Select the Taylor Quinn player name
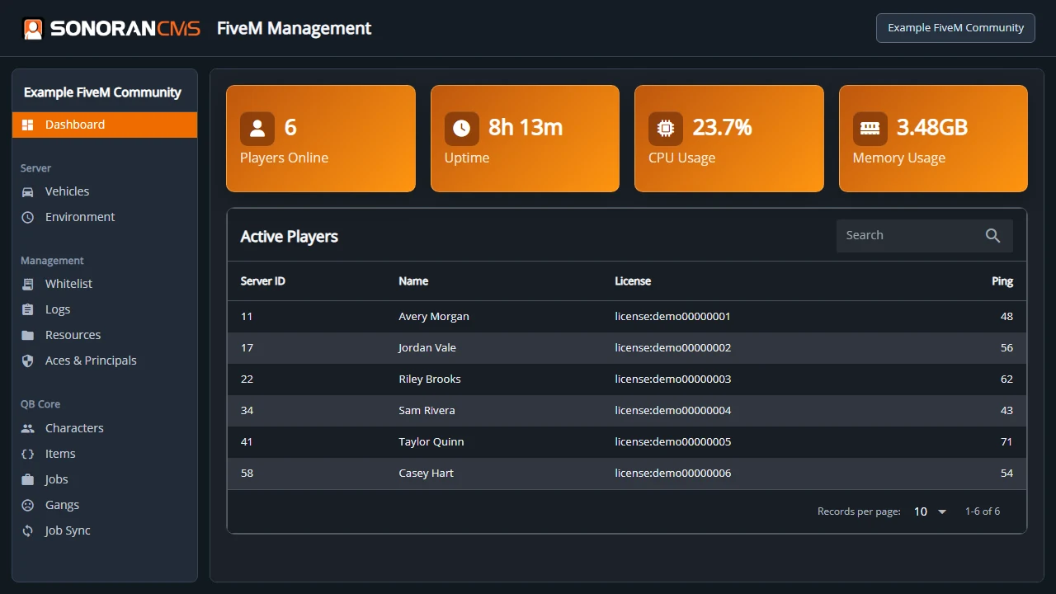 [x=431, y=442]
